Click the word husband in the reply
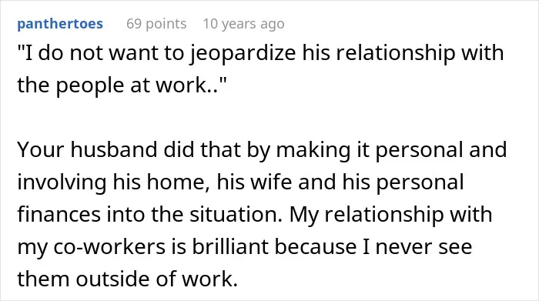Screen dimensions: 539x301 114,150
